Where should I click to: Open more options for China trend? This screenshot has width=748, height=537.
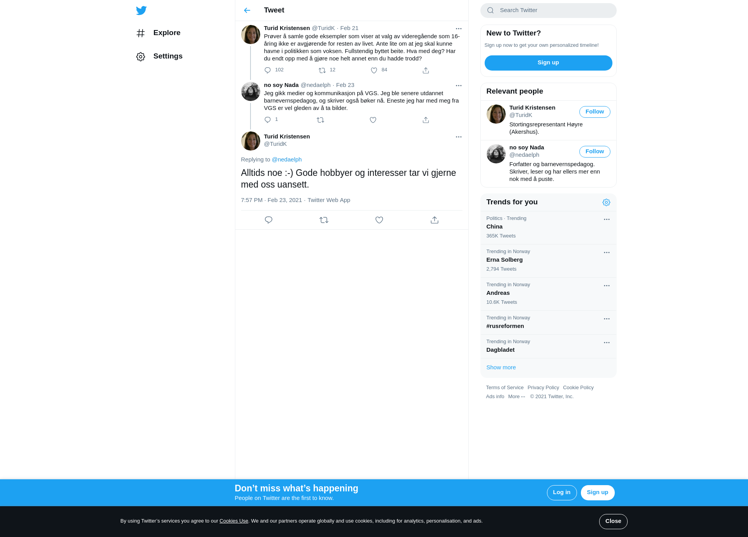point(607,220)
